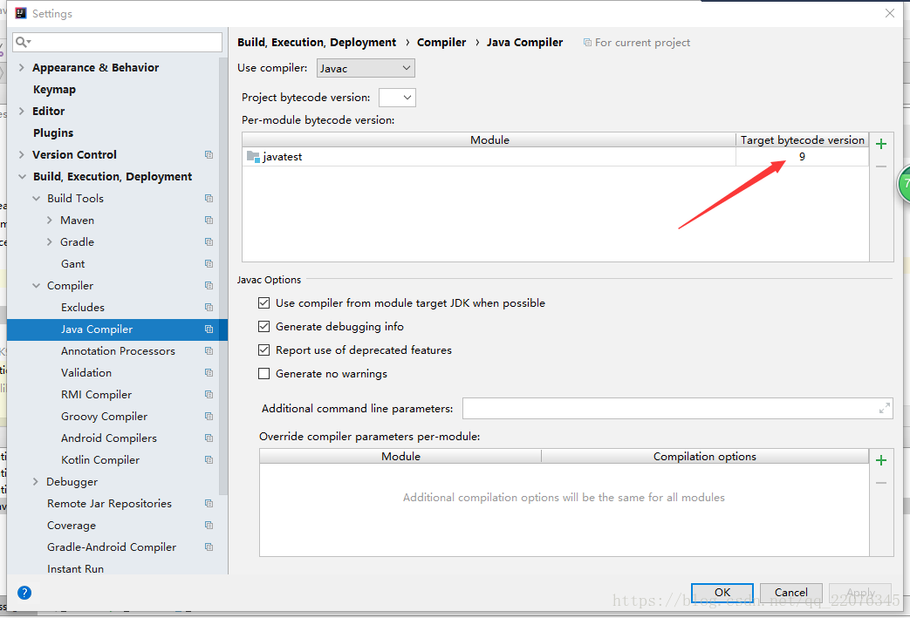Expand the Appearance & Behavior section
This screenshot has height=618, width=910.
click(x=22, y=68)
